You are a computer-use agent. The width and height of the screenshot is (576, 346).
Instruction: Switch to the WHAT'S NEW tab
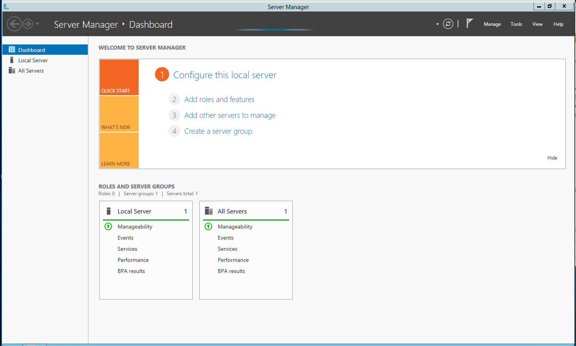119,114
